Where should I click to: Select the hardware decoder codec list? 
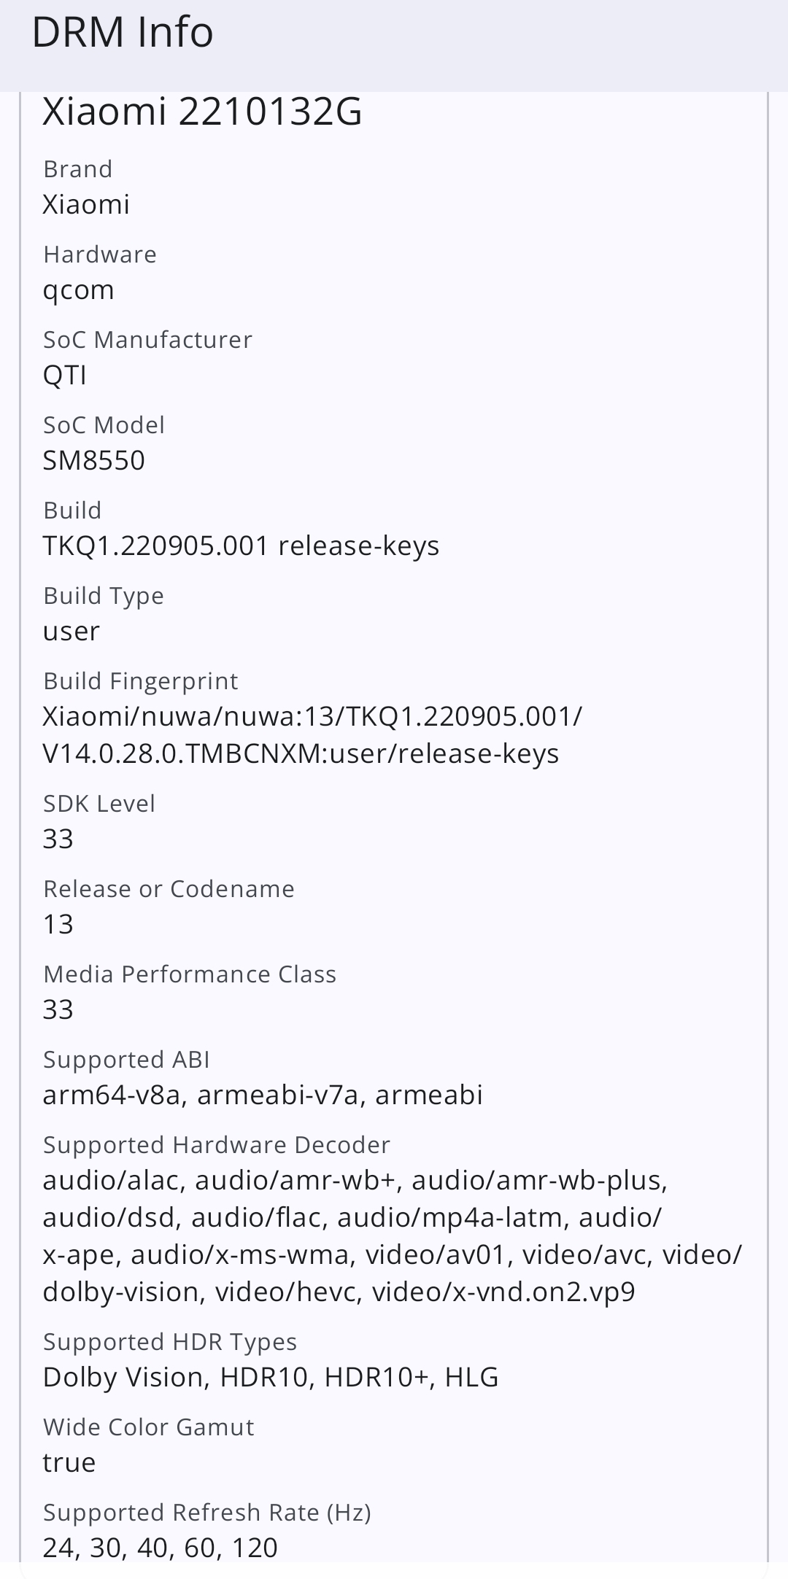tap(392, 1235)
